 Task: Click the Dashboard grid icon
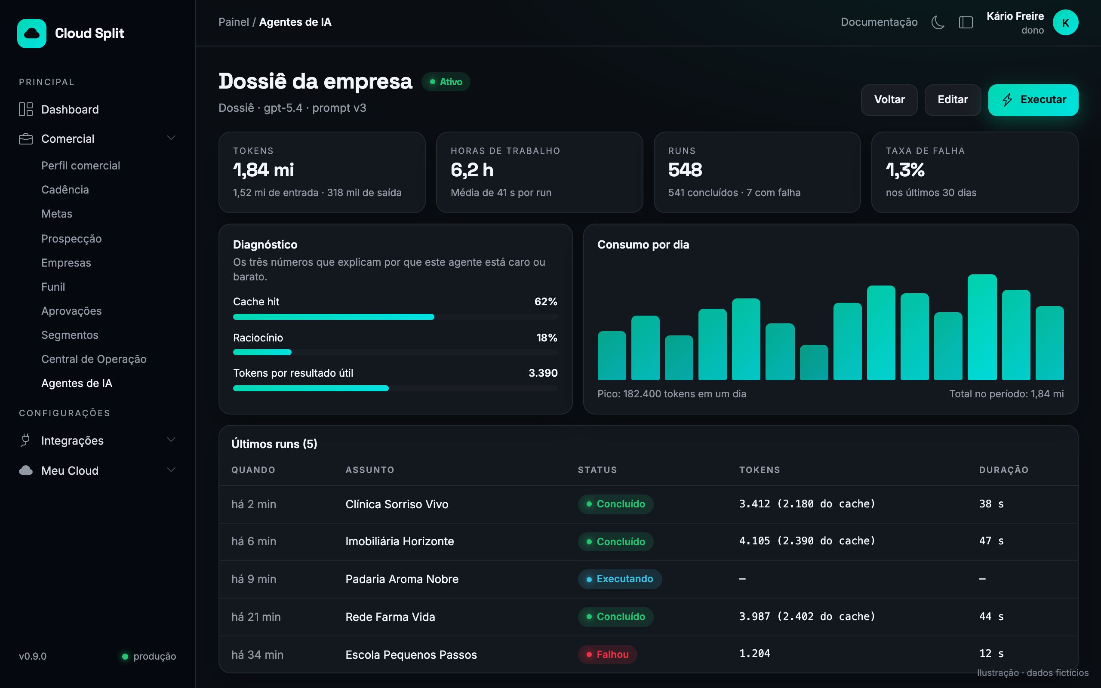coord(25,109)
